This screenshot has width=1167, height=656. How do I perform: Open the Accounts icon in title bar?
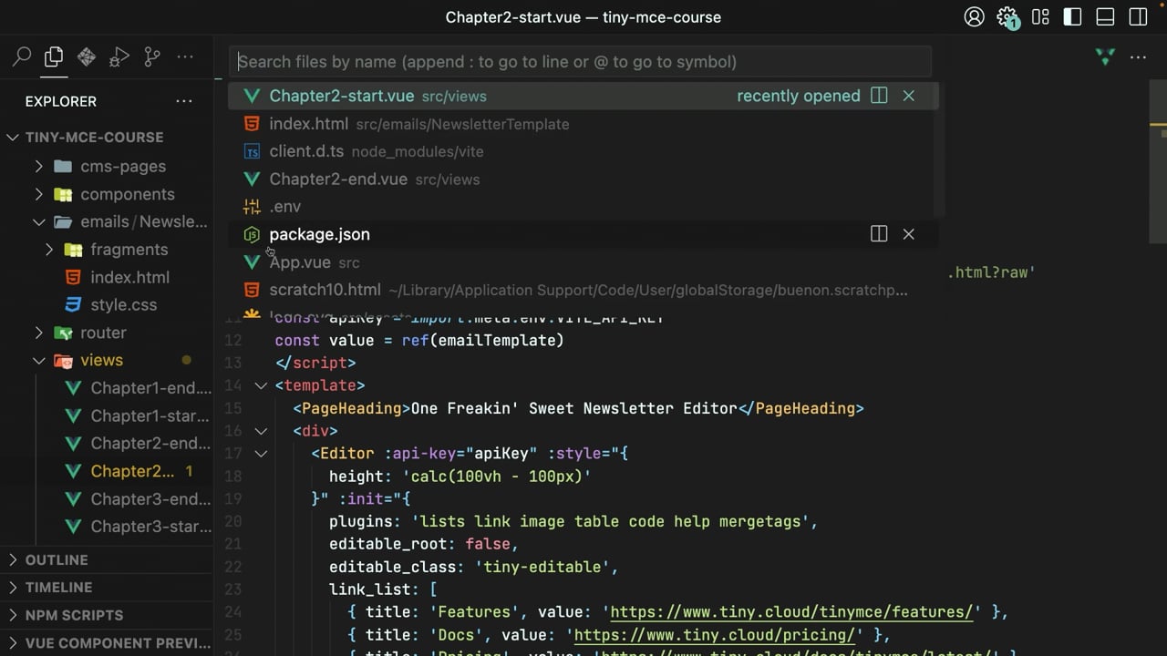point(974,17)
